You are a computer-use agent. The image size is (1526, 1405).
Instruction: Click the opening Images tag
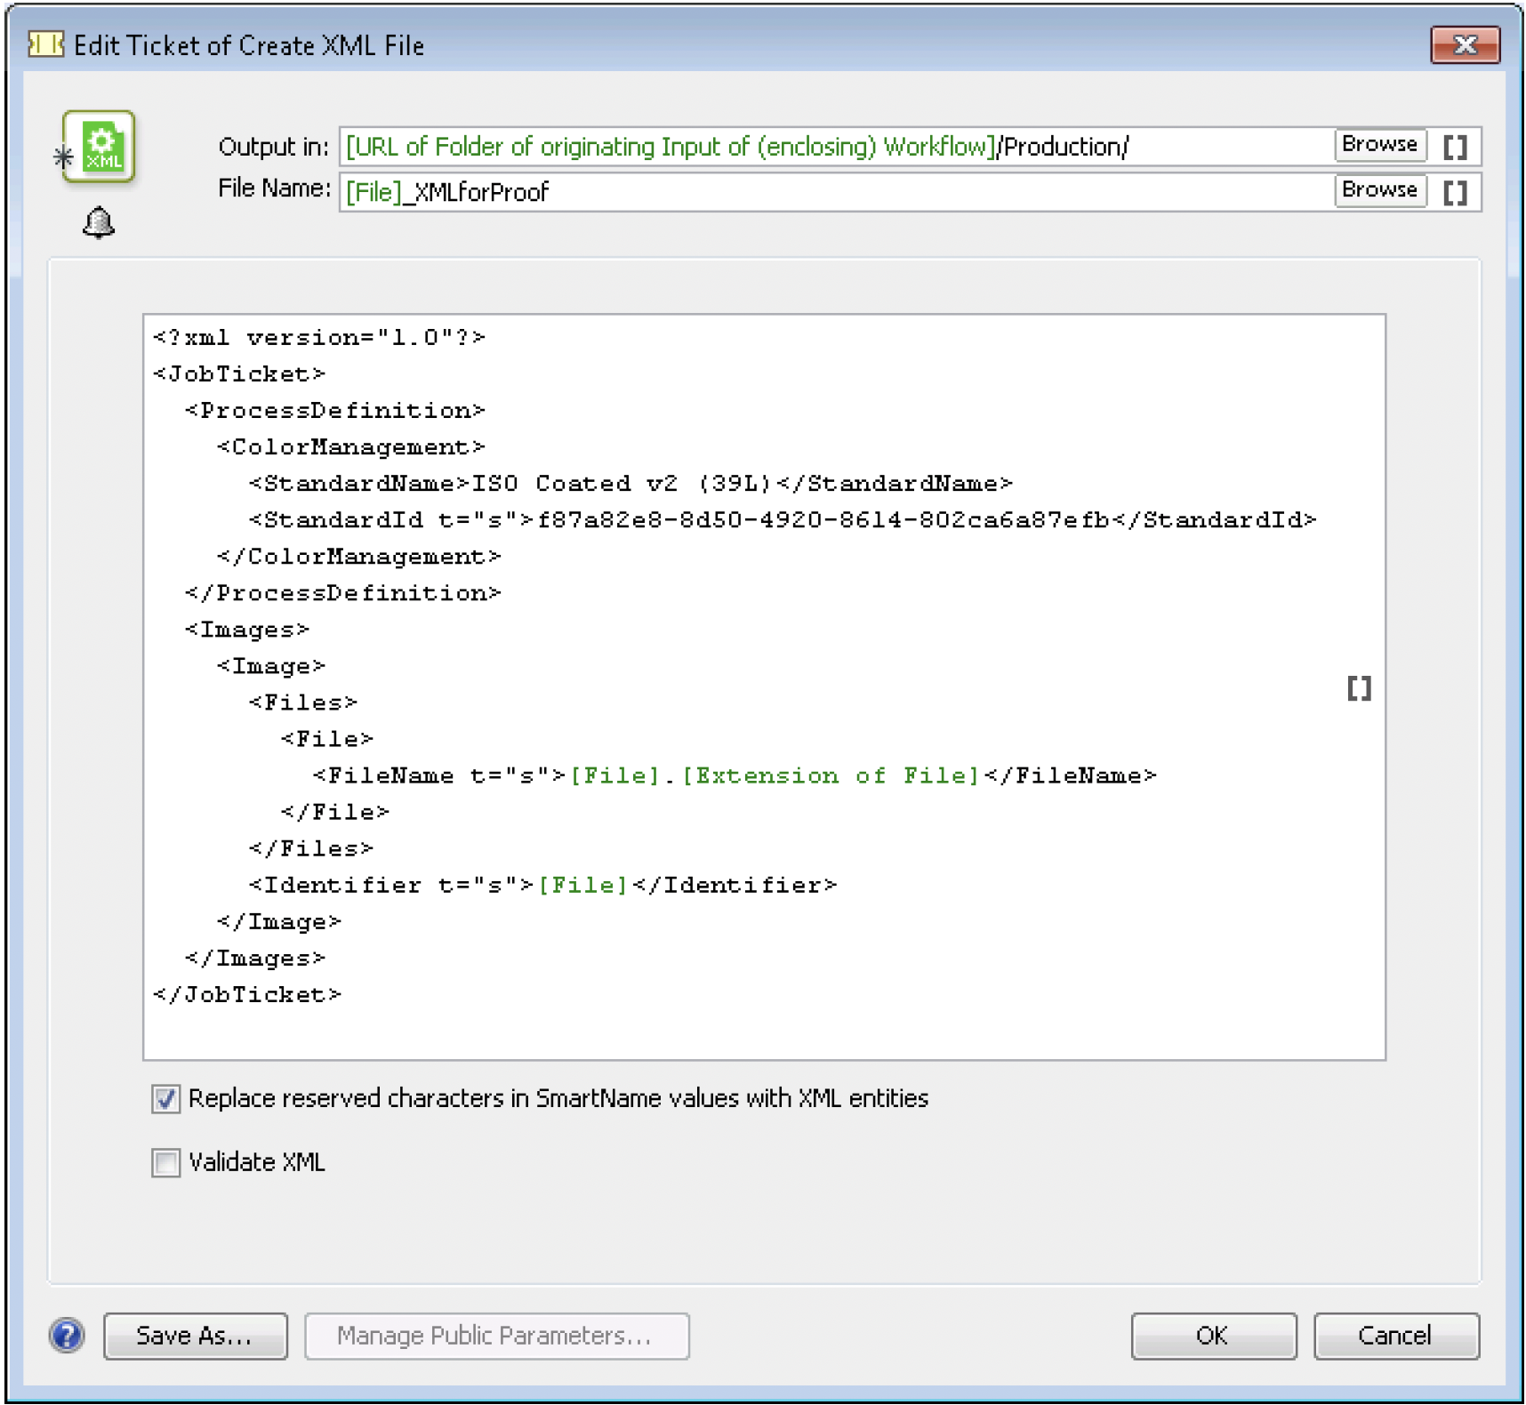tap(247, 630)
